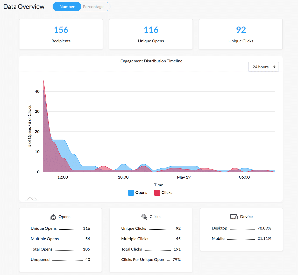Click the Clicks panel heading
Screen dimensions: 298x275
[155, 217]
